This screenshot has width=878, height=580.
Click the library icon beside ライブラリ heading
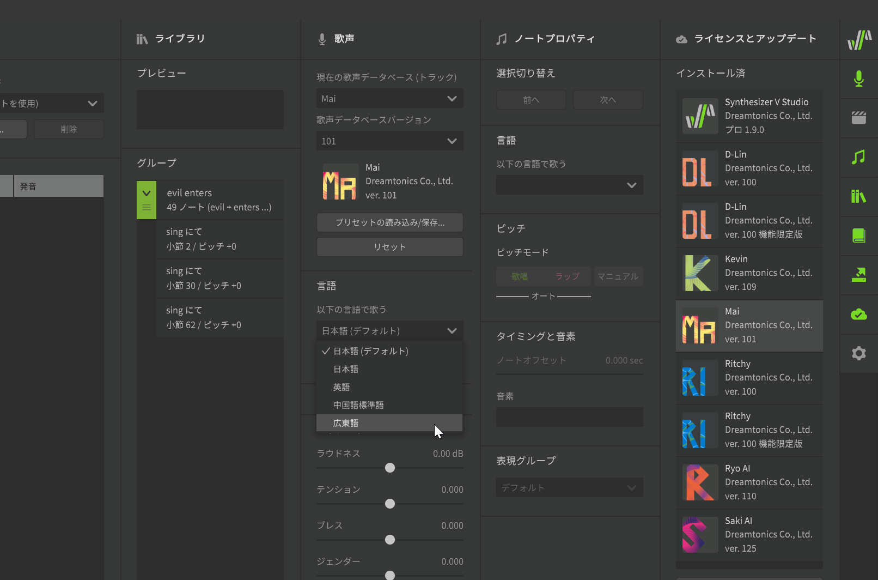click(142, 39)
